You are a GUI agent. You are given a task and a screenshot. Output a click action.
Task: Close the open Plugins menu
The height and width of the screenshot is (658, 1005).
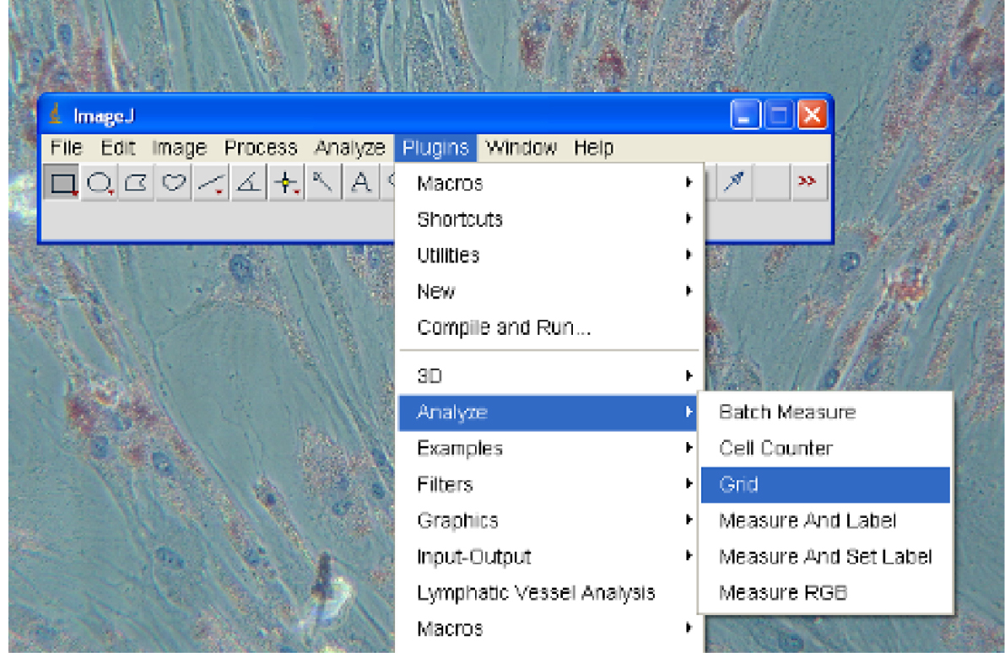click(x=435, y=148)
